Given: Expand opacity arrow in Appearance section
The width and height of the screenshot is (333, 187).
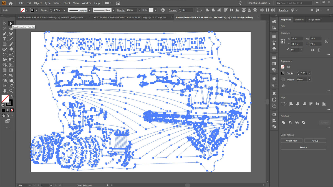Looking at the screenshot, I should tap(309, 80).
